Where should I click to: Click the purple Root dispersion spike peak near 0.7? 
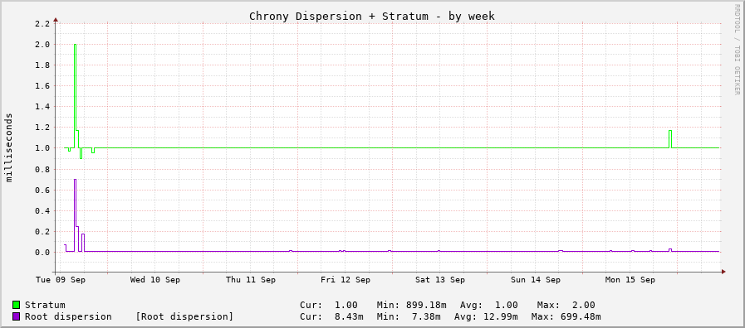pos(75,180)
